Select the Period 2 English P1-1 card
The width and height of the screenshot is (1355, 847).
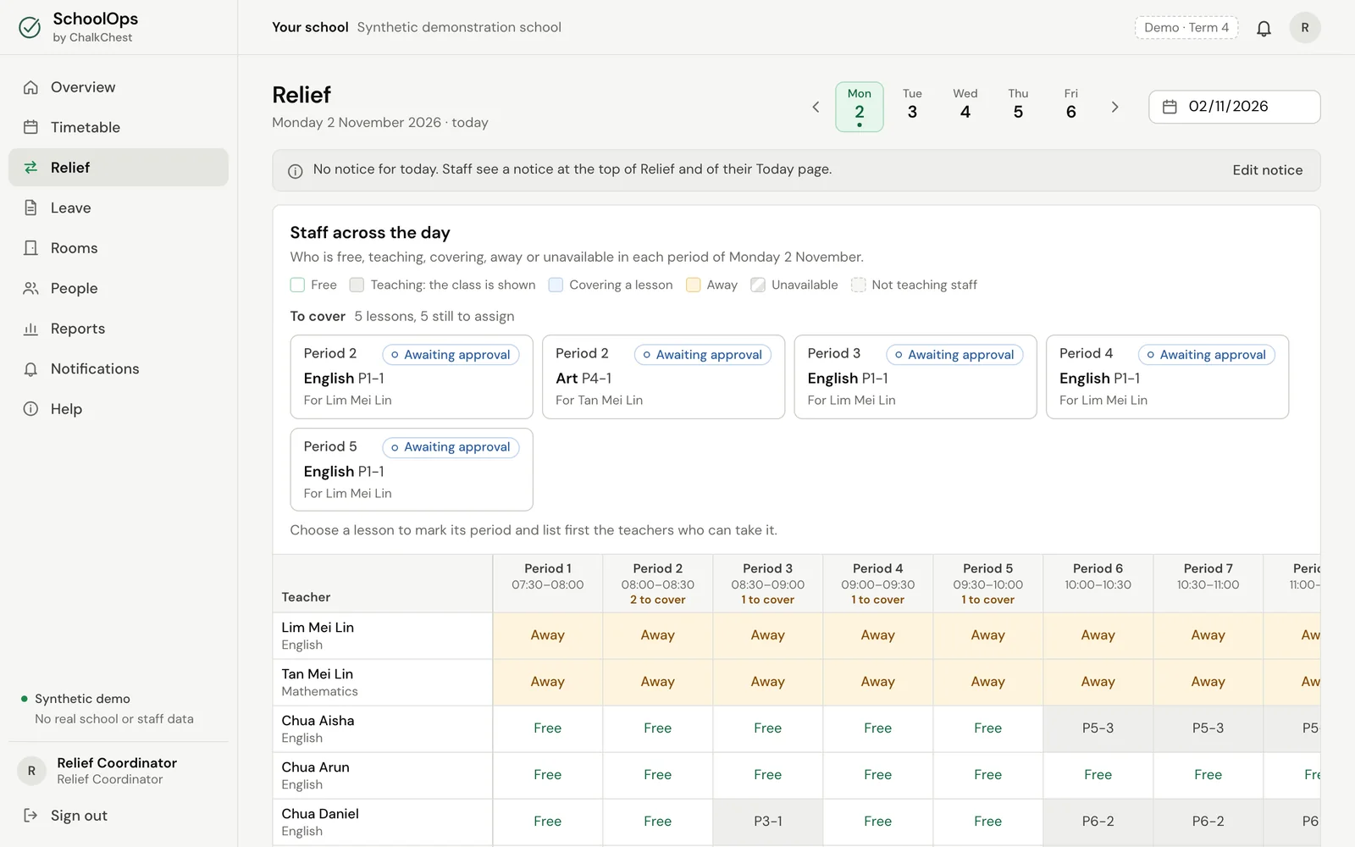click(x=412, y=377)
